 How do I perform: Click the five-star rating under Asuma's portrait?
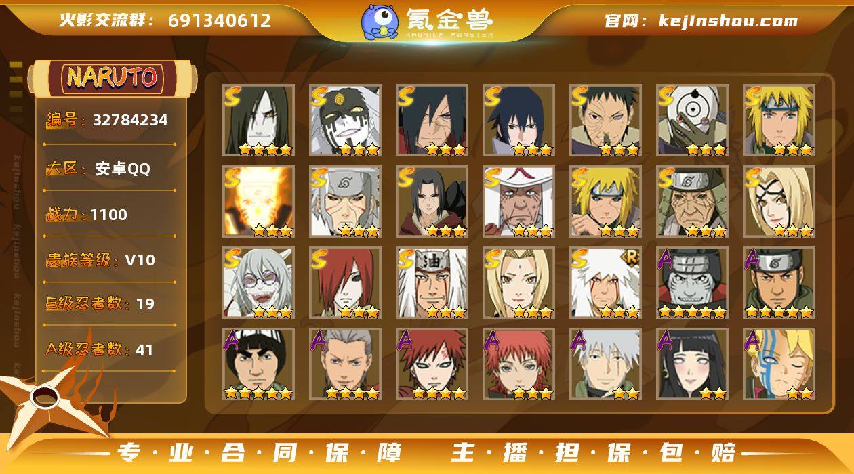coord(779,311)
